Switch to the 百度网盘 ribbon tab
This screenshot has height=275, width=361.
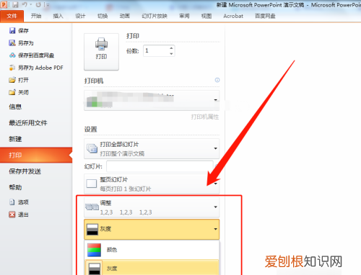pos(265,16)
